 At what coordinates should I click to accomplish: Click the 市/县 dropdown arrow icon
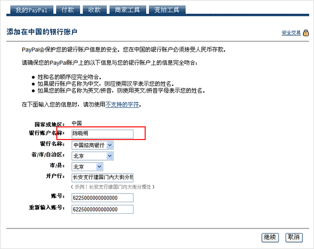(99, 166)
